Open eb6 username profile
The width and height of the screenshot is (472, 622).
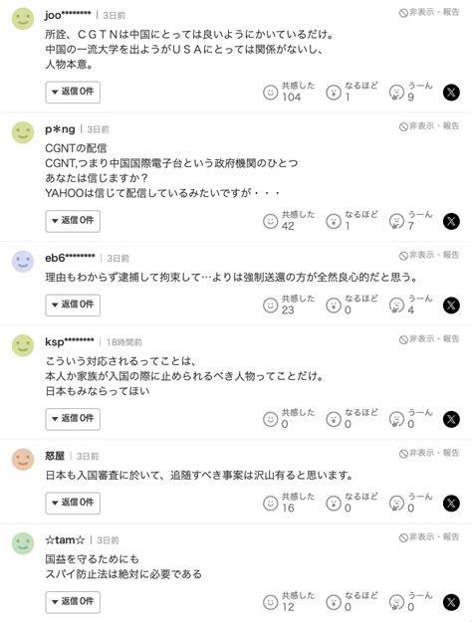pos(70,258)
